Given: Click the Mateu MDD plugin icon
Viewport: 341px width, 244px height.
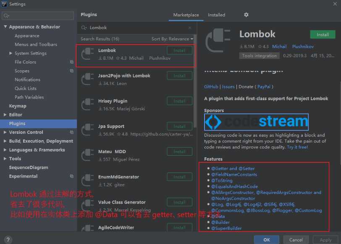Looking at the screenshot, I should click(87, 155).
